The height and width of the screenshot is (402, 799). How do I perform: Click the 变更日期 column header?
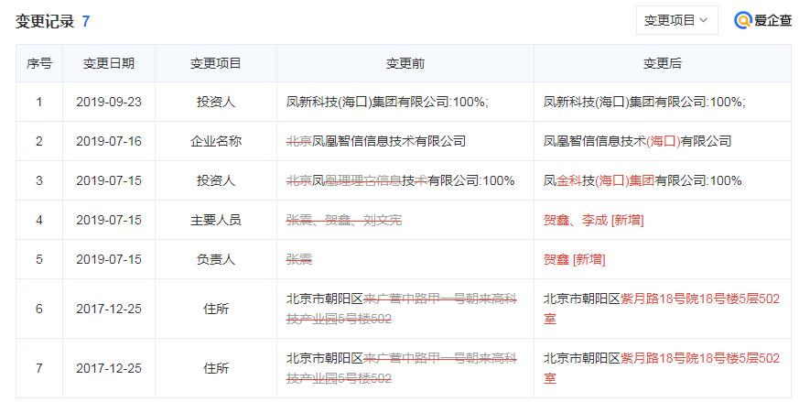(x=109, y=63)
